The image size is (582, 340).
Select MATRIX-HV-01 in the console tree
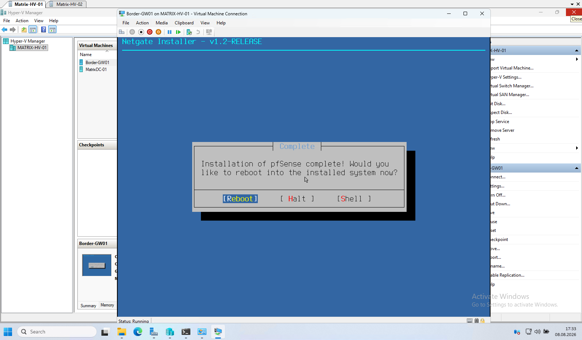pyautogui.click(x=29, y=48)
